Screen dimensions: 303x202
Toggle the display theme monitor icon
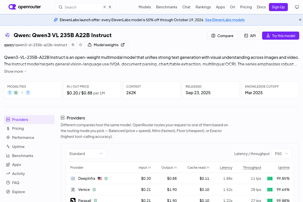tap(297, 7)
